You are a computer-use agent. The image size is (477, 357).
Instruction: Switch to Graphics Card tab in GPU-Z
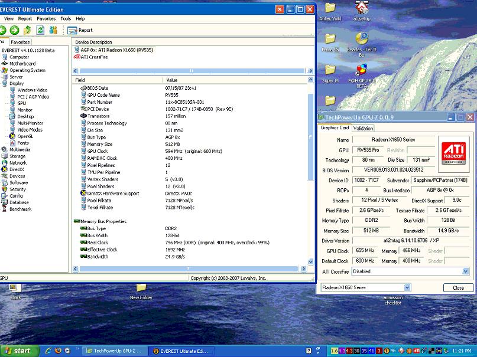pos(335,128)
